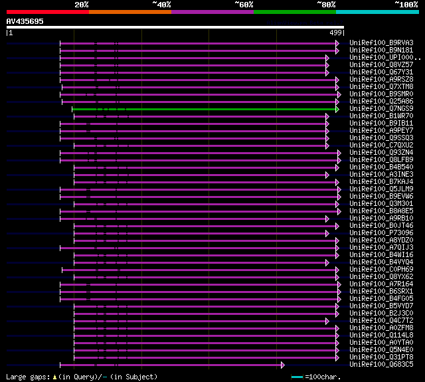The height and width of the screenshot is (382, 425).
Task: Click the UniRef100_B9N181 label
Action: (x=381, y=50)
